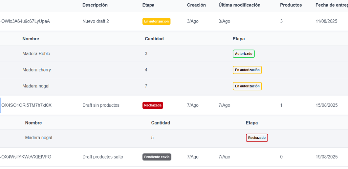
Task: Select the Madera Roble product row
Action: [36, 54]
